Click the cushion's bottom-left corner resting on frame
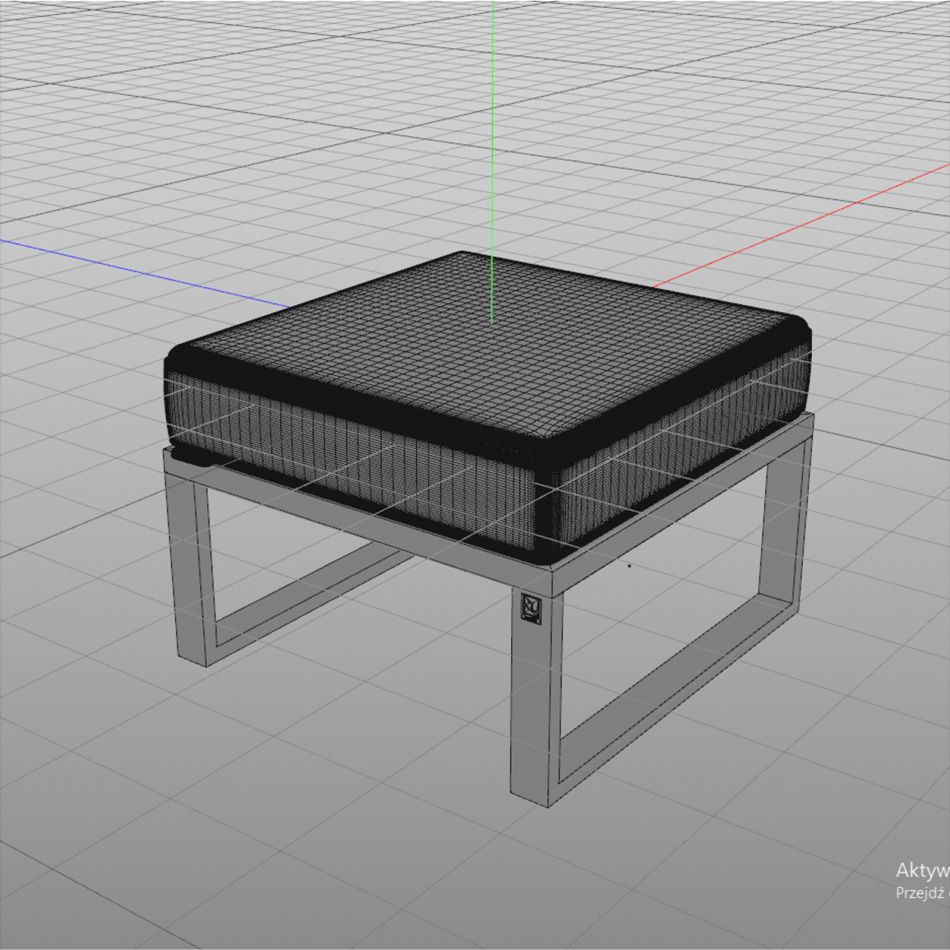This screenshot has height=950, width=950. click(190, 456)
